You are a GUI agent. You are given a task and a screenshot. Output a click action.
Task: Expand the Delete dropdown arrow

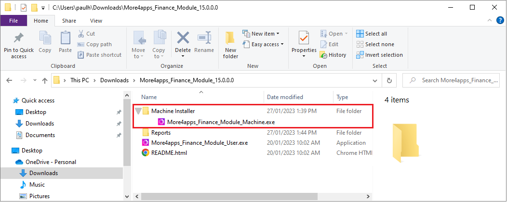[x=183, y=56]
